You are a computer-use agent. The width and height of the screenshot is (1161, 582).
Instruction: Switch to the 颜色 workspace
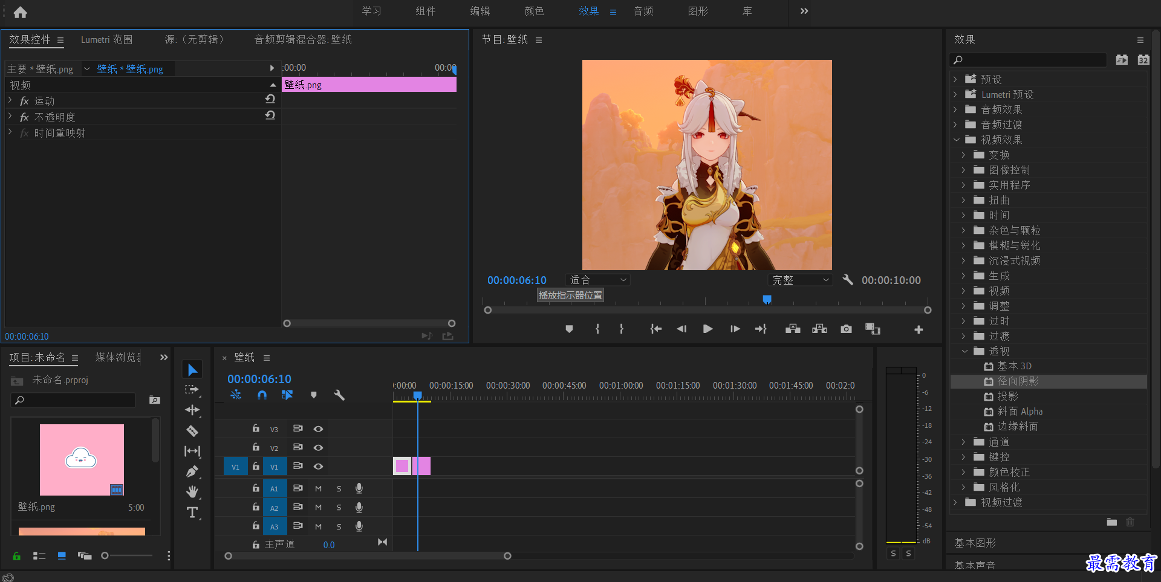tap(535, 11)
